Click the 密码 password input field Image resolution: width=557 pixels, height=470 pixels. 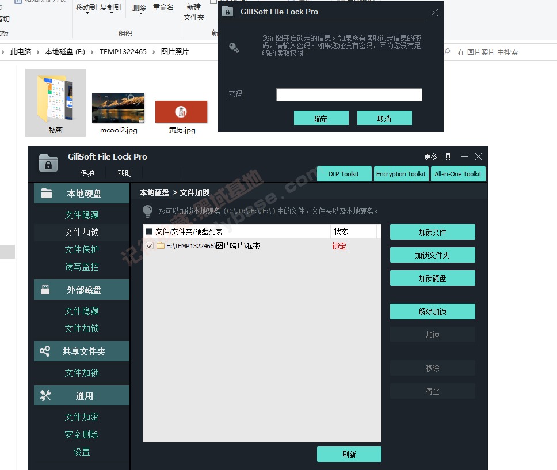click(x=349, y=94)
